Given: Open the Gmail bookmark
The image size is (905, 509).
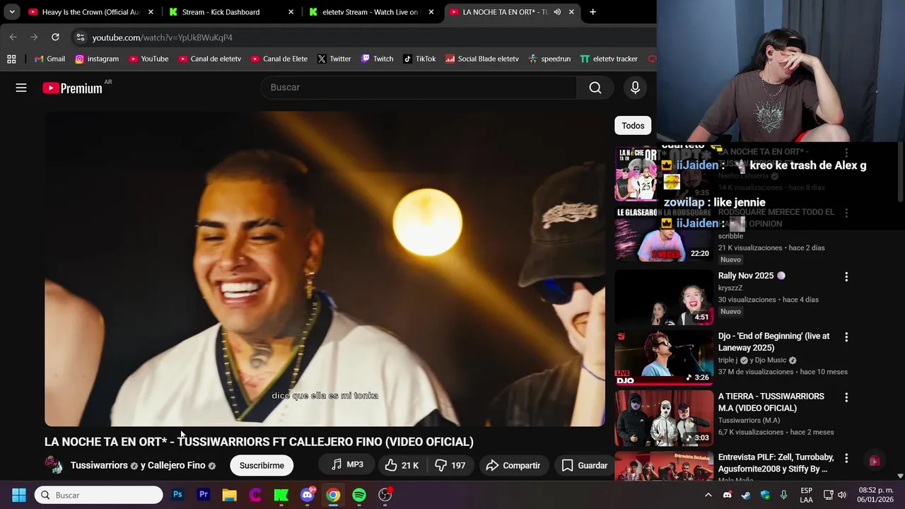Looking at the screenshot, I should (x=49, y=59).
